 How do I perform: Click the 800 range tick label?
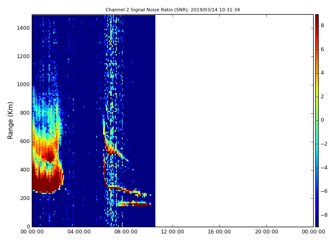(x=25, y=113)
